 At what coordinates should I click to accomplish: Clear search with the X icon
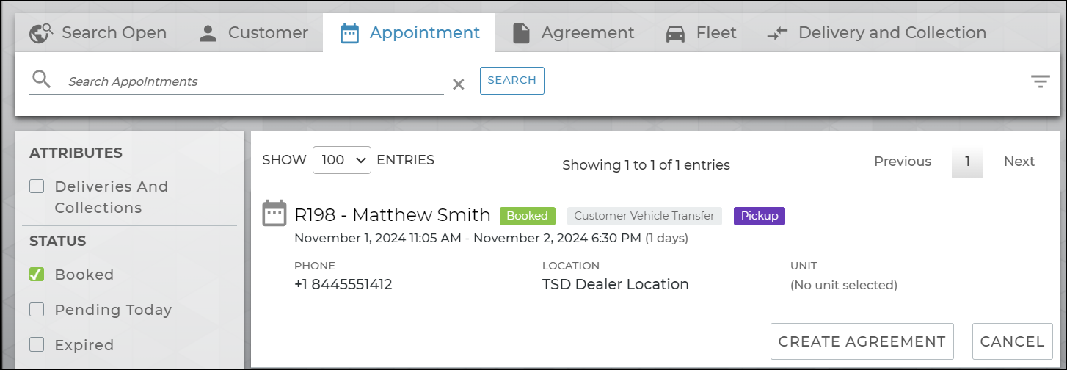point(459,84)
